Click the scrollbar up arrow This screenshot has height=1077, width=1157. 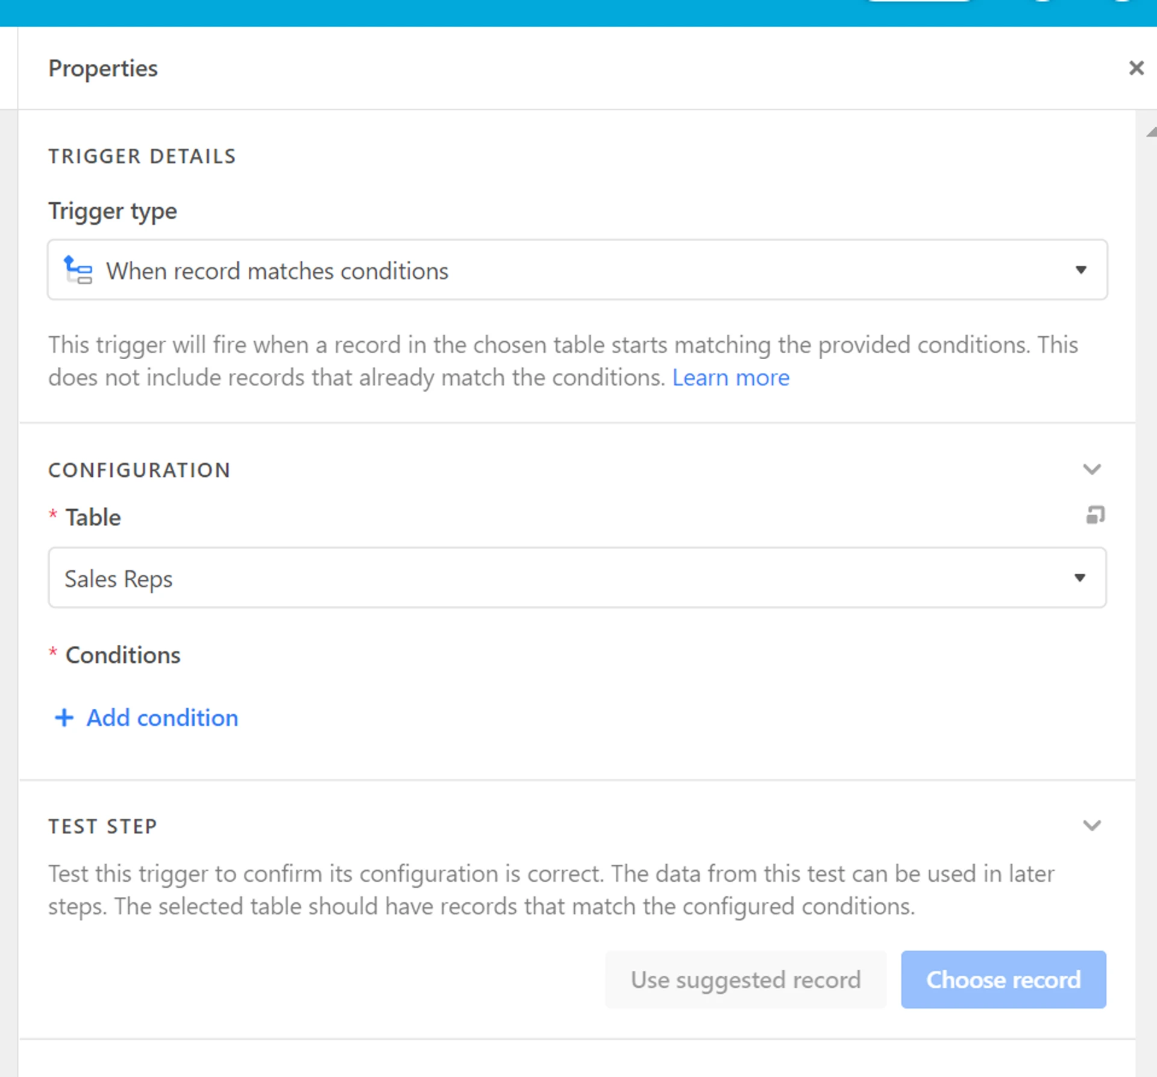tap(1152, 132)
